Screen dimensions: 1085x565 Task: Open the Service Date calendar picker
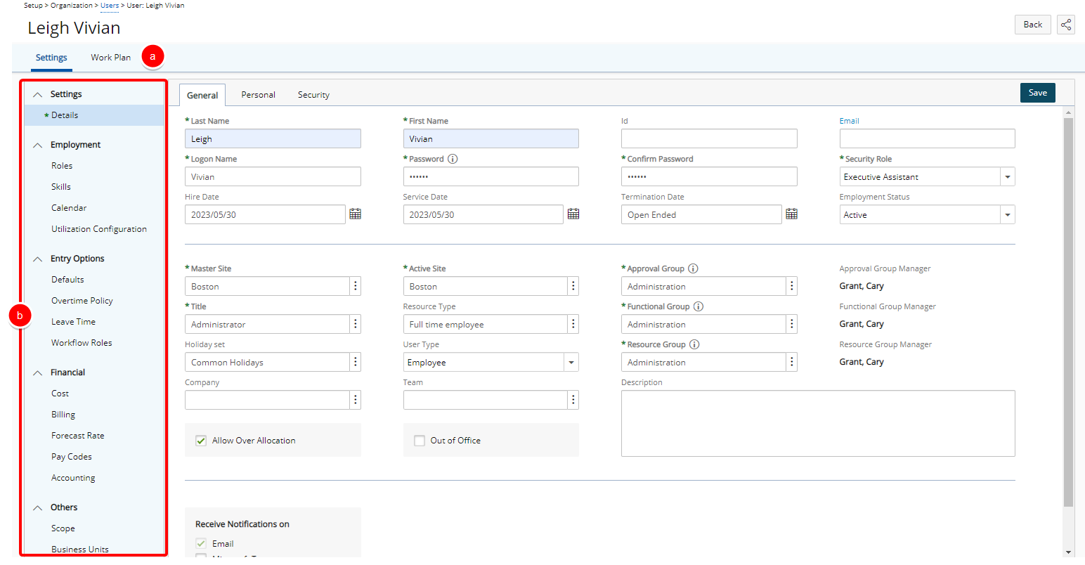(x=573, y=214)
